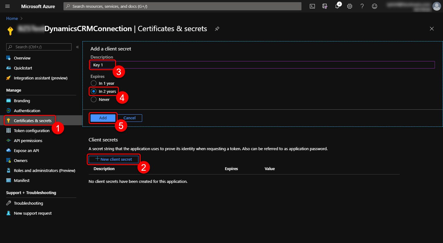Click the 'Client secrets' section heading

point(103,140)
